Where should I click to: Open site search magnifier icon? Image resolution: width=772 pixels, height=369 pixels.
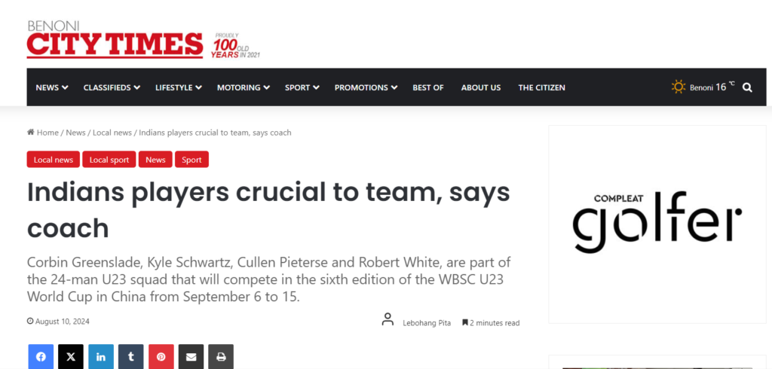click(747, 87)
